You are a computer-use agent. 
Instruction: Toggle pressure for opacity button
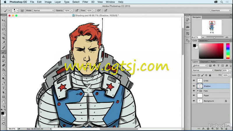coord(77,10)
